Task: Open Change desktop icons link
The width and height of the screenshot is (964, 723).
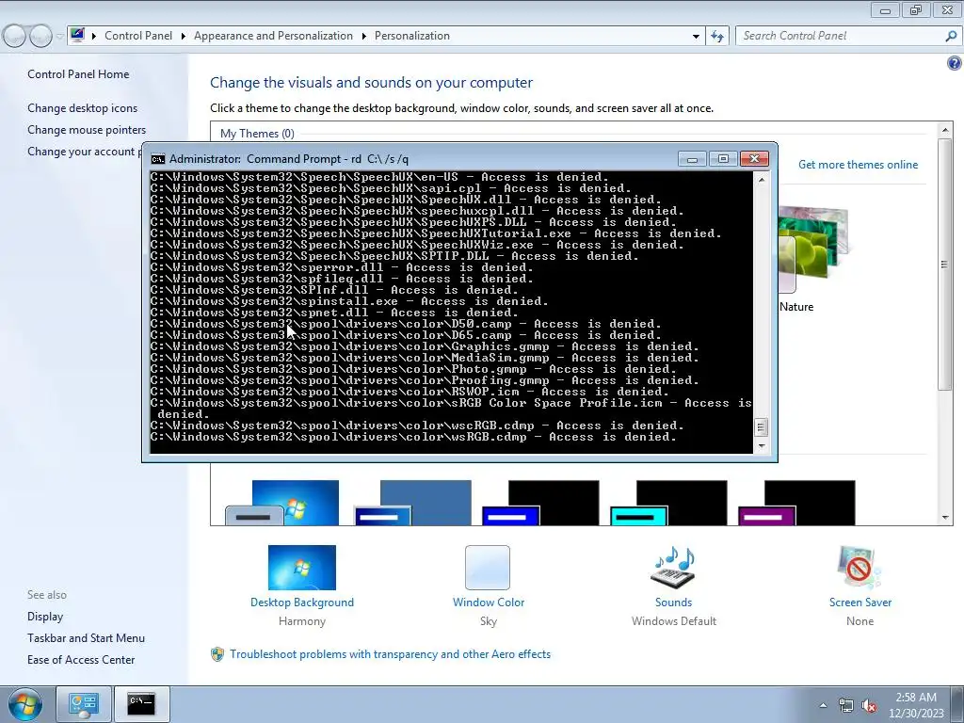Action: [x=83, y=108]
